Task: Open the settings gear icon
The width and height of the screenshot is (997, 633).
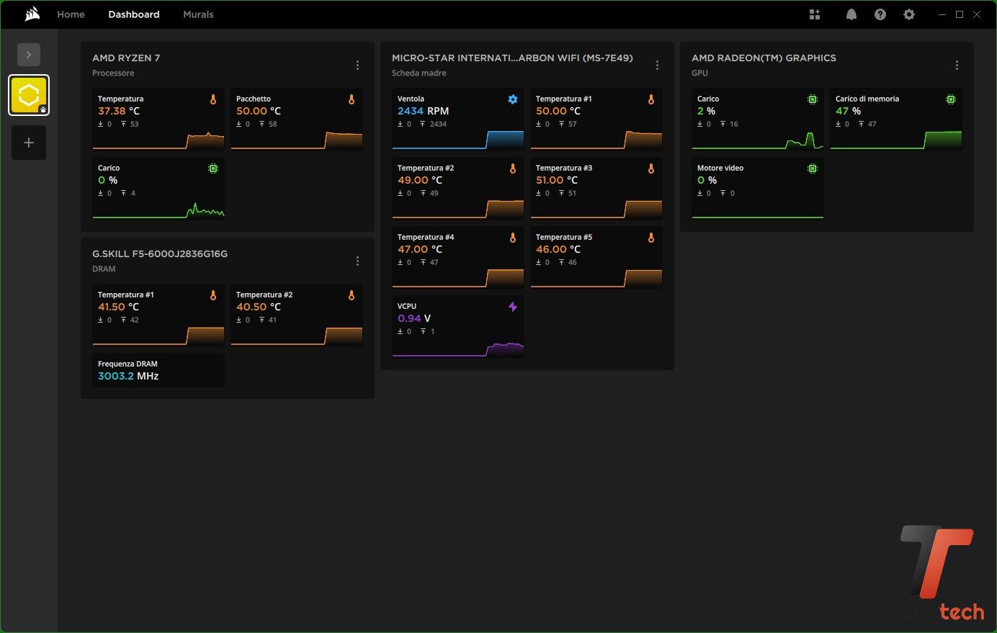Action: [x=909, y=14]
